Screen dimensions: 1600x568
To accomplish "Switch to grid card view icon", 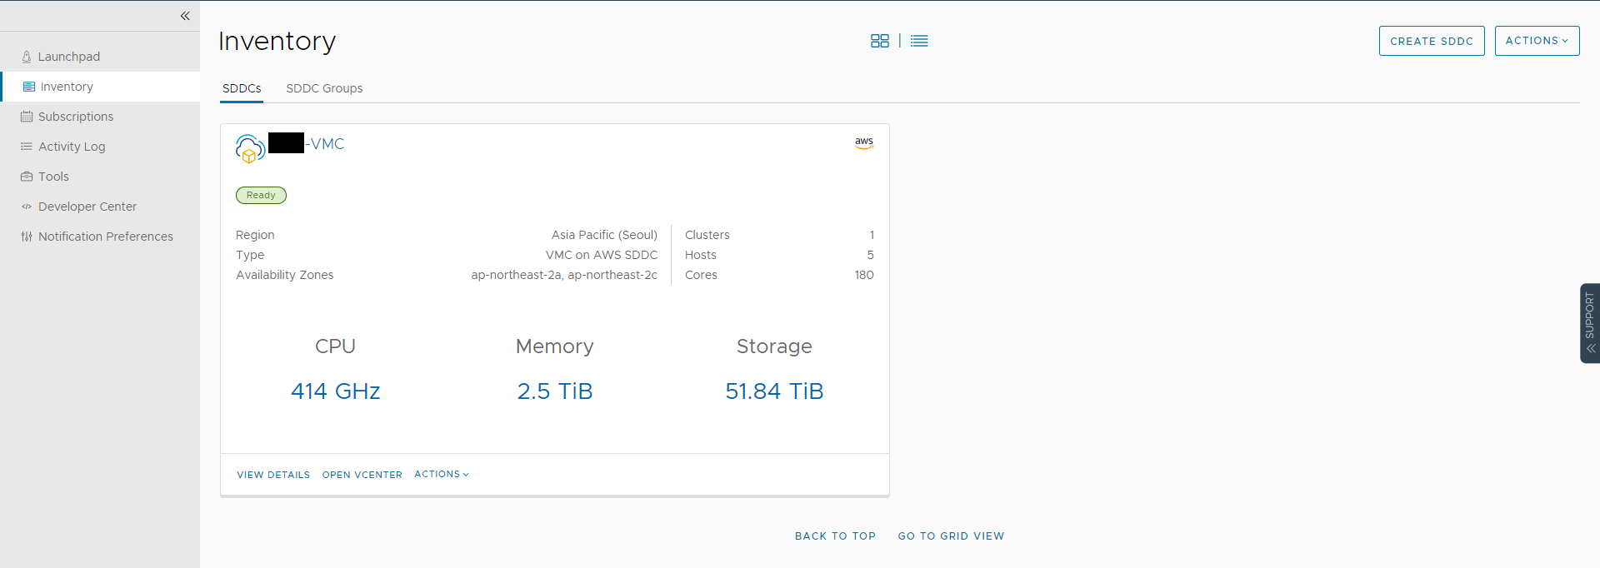I will click(x=880, y=41).
